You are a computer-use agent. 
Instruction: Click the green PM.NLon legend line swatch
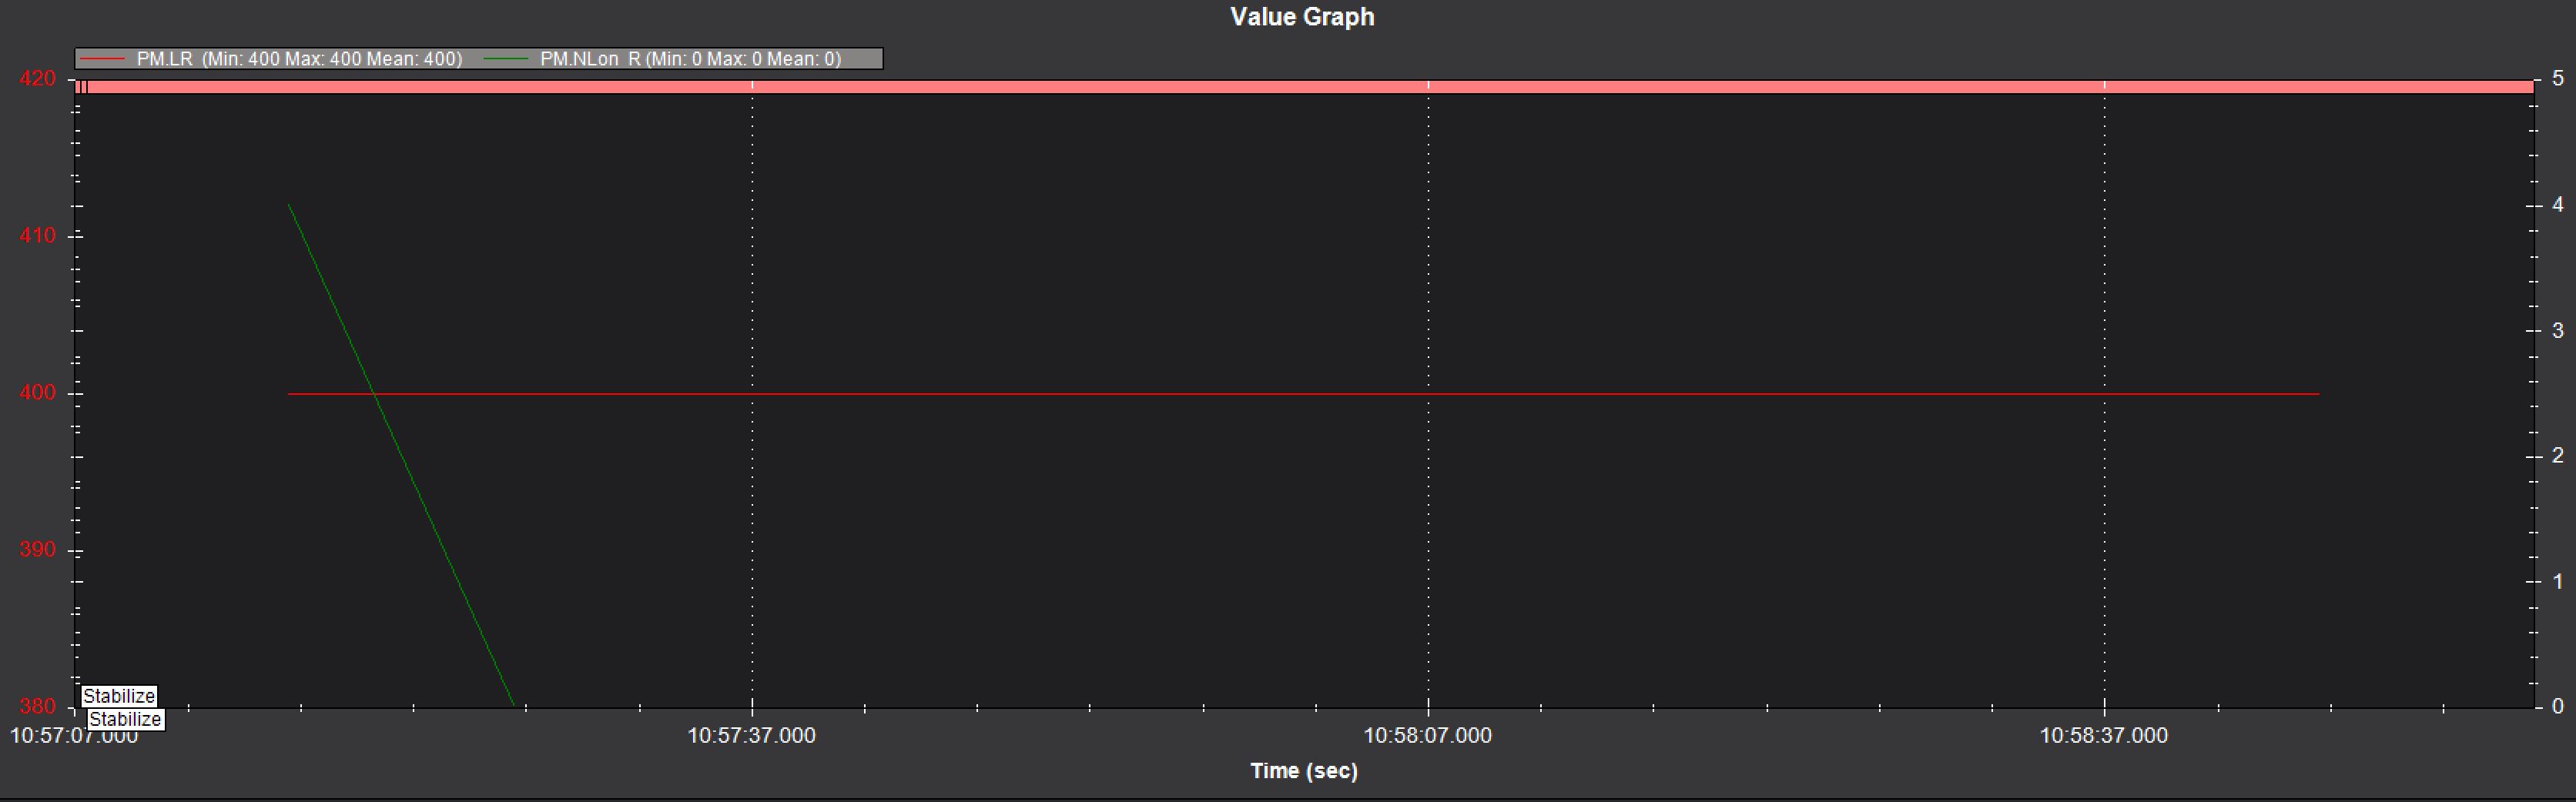[x=506, y=59]
